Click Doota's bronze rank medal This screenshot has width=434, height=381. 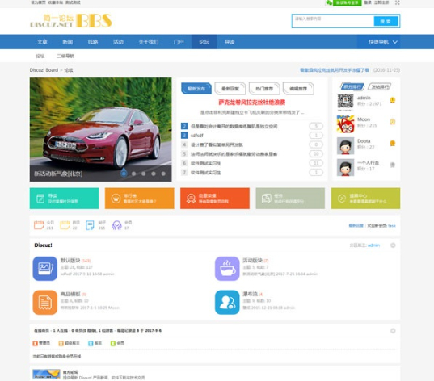point(392,143)
